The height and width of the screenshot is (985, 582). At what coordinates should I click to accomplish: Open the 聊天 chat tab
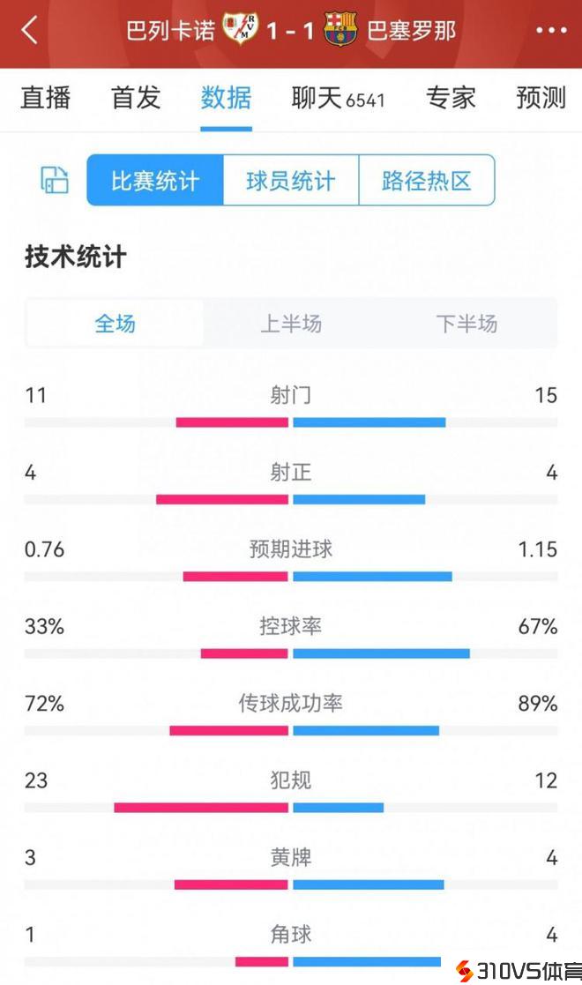pyautogui.click(x=338, y=98)
